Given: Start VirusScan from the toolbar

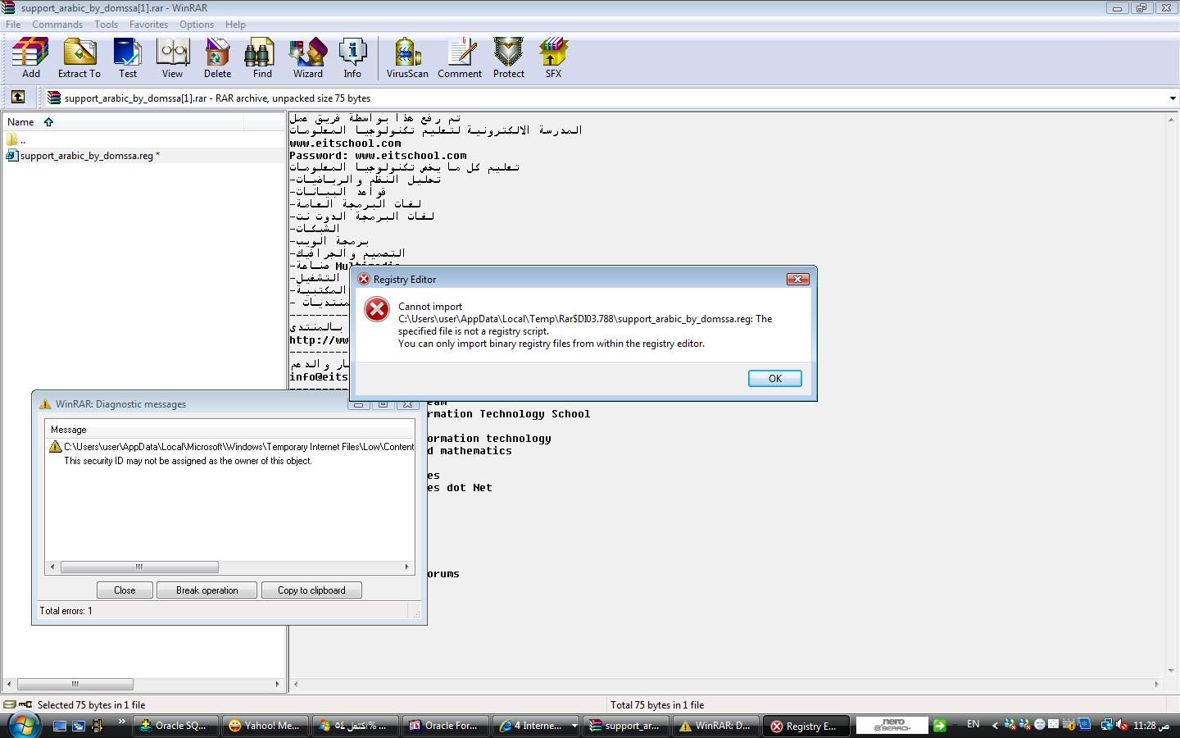Looking at the screenshot, I should (407, 57).
